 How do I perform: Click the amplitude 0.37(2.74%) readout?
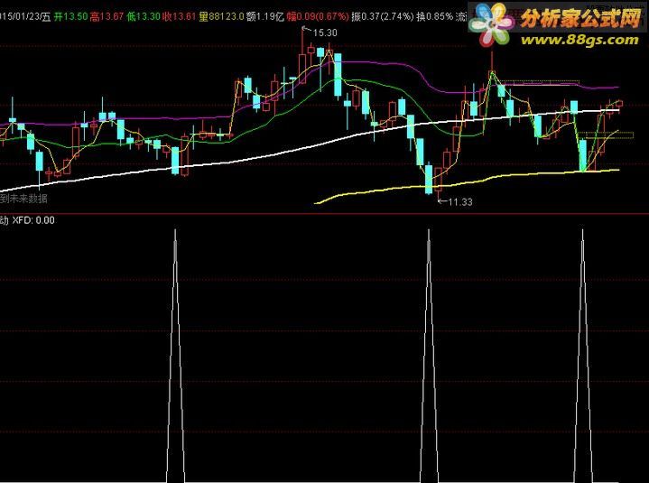(383, 16)
